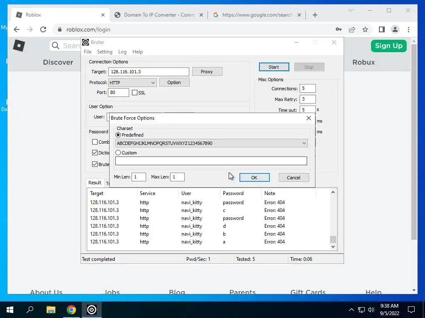Viewport: 425px width, 318px height.
Task: Open the Chrome profile avatar
Action: pyautogui.click(x=395, y=29)
